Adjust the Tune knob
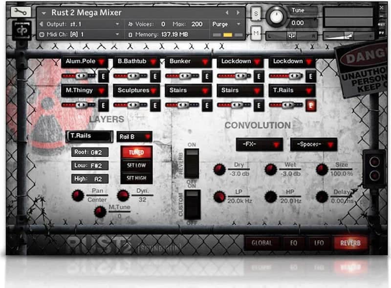The width and height of the screenshot is (391, 288). [276, 17]
